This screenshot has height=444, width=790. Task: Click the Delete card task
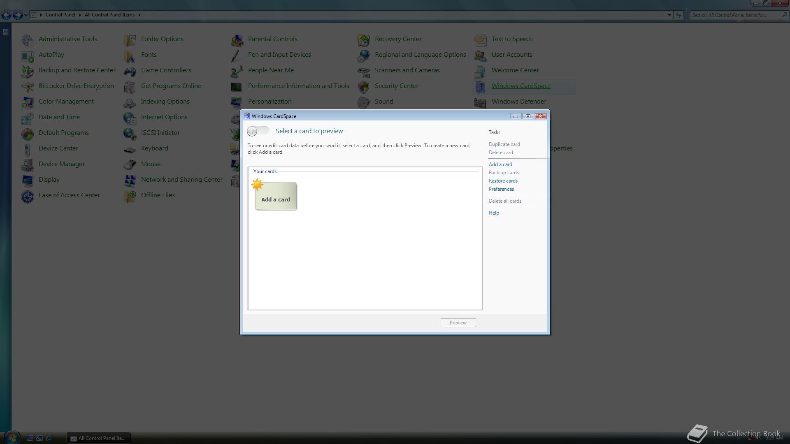501,153
